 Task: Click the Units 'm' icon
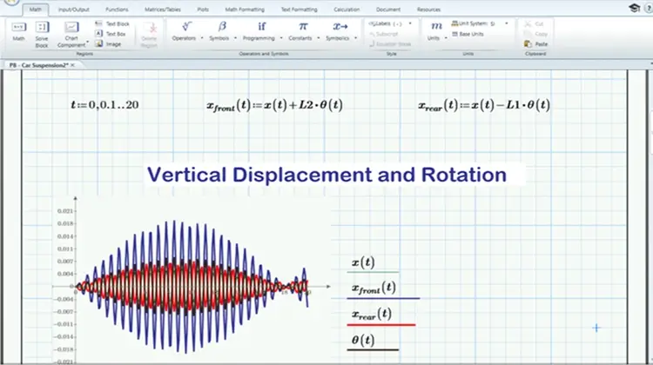coord(436,26)
